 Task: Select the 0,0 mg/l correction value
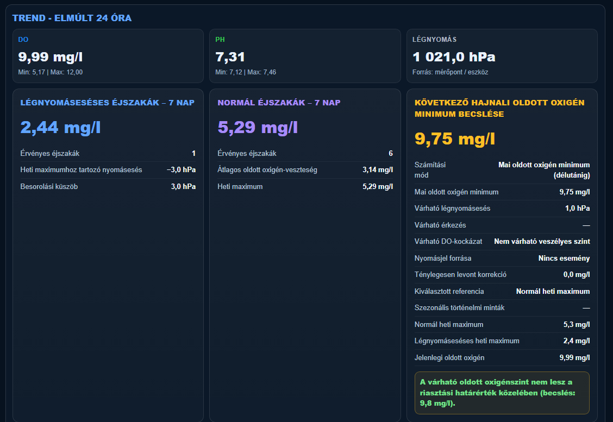tap(577, 275)
